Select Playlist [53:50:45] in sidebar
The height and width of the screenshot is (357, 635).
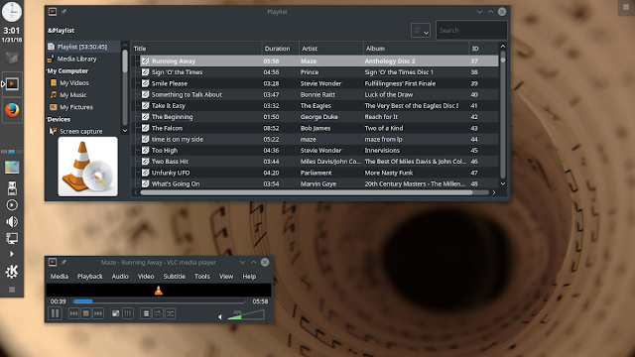point(83,47)
